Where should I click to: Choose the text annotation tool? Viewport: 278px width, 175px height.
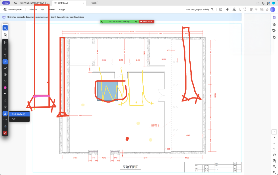(5, 55)
